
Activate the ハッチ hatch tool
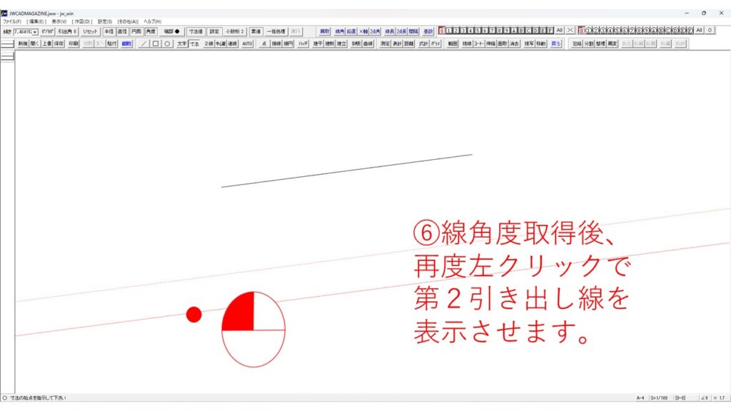click(303, 44)
